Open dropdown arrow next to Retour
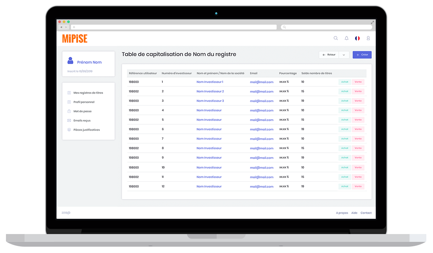 344,55
